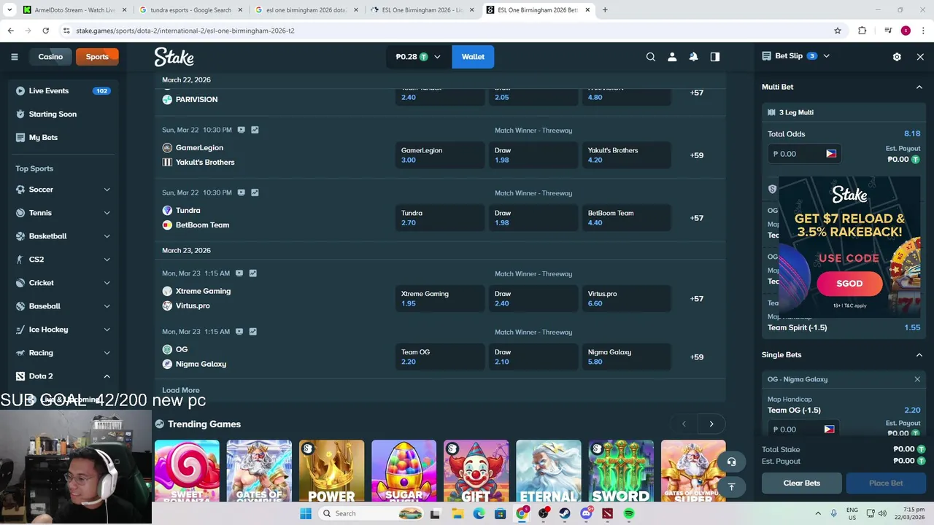This screenshot has width=934, height=525.
Task: Place Bet in the bet slip
Action: point(886,483)
